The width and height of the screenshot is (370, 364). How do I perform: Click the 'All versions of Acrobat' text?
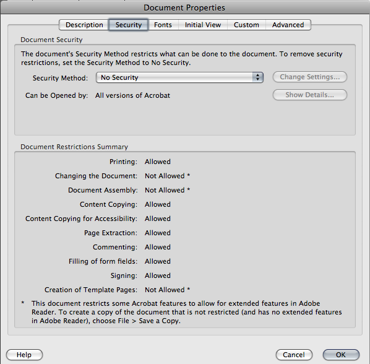pos(132,95)
